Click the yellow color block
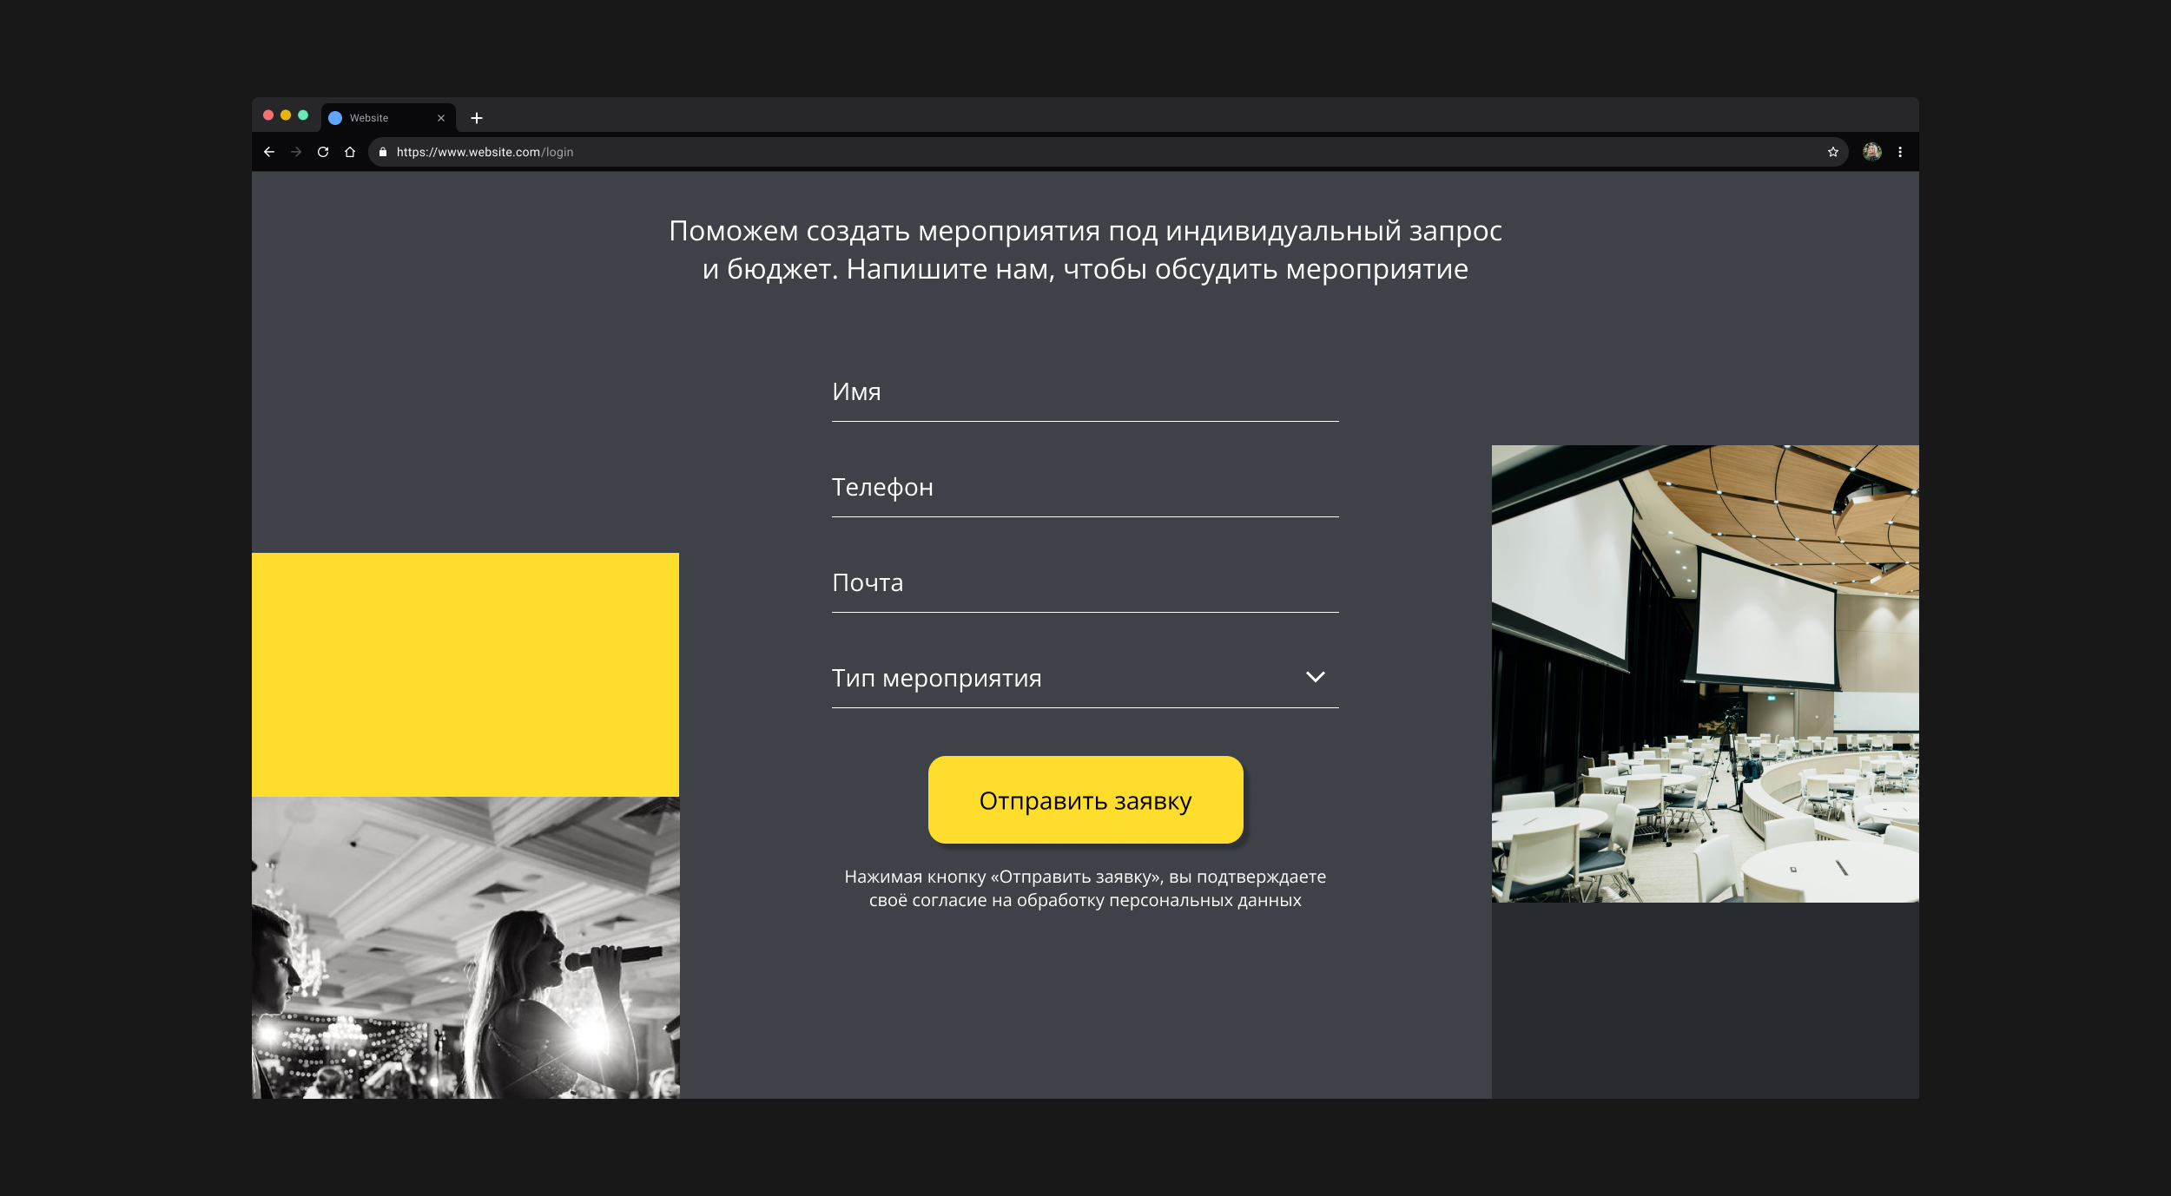 [x=465, y=674]
